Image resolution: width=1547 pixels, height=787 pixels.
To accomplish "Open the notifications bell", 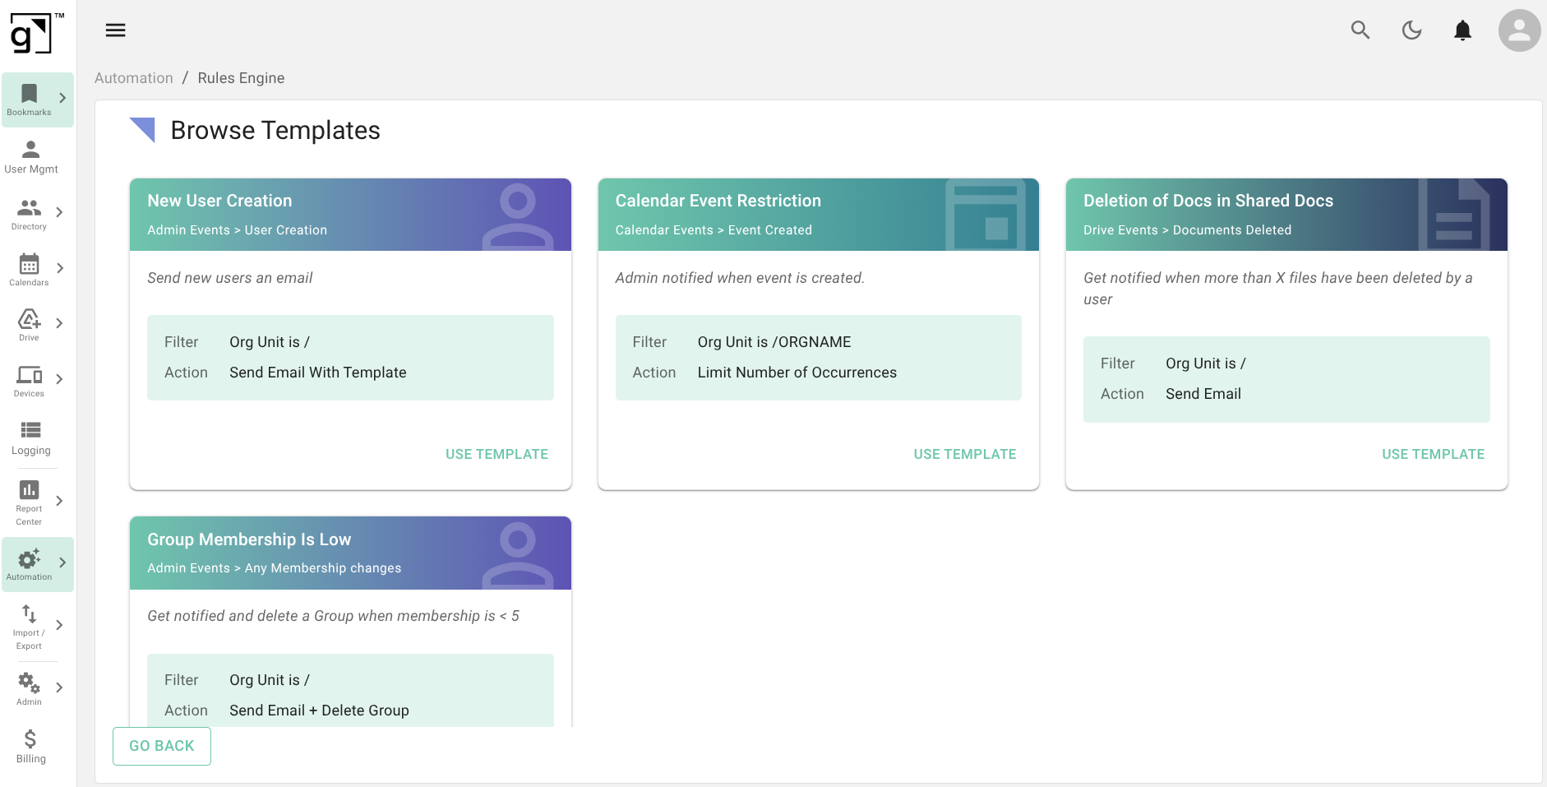I will [x=1462, y=30].
